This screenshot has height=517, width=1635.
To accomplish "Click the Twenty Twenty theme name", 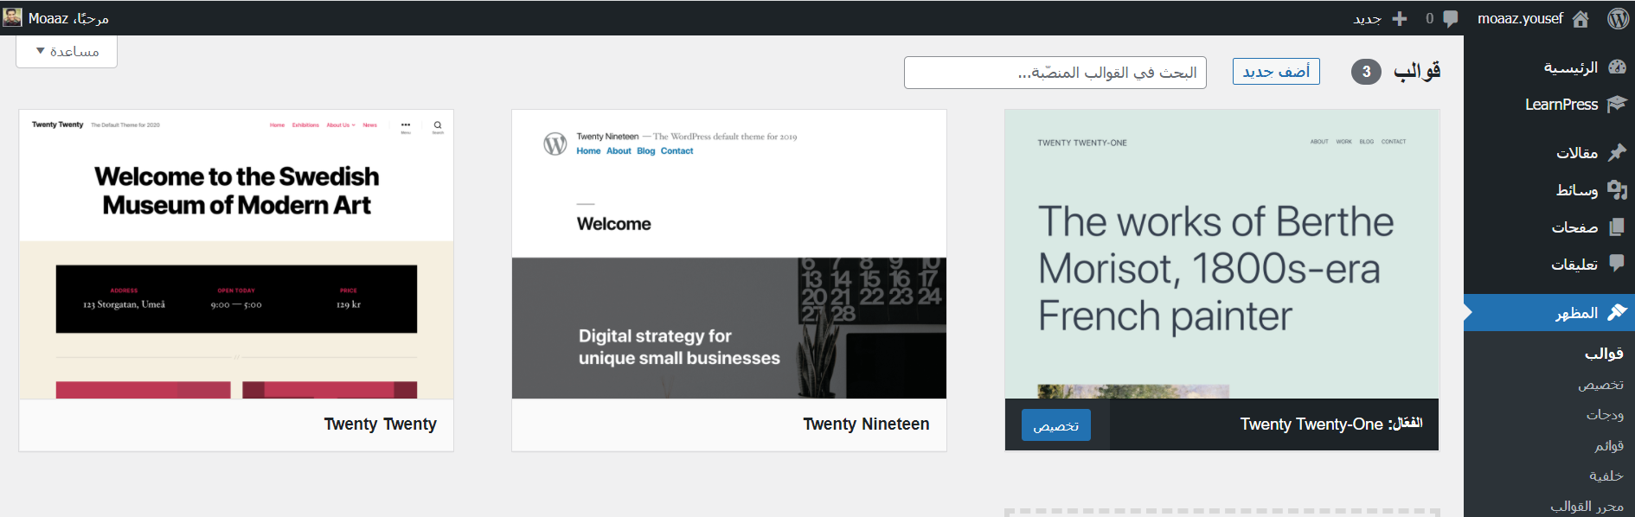I will pyautogui.click(x=380, y=424).
